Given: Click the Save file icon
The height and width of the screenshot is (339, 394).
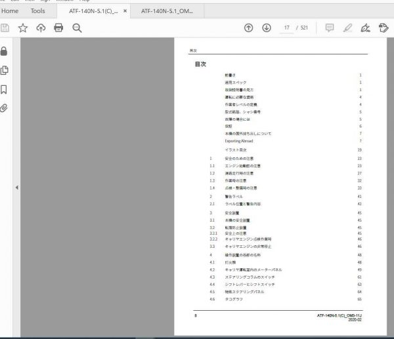Looking at the screenshot, I should point(5,28).
